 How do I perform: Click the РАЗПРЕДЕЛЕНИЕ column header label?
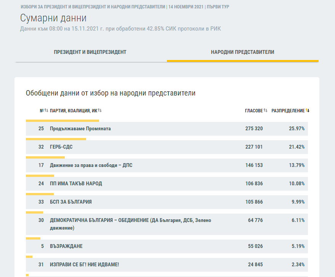tap(288, 111)
